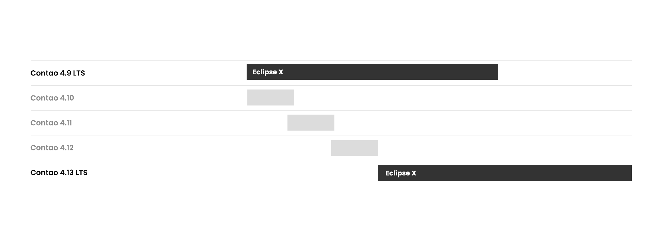662x235 pixels.
Task: Select the grey bar in Contao 4.12 row
Action: [354, 148]
